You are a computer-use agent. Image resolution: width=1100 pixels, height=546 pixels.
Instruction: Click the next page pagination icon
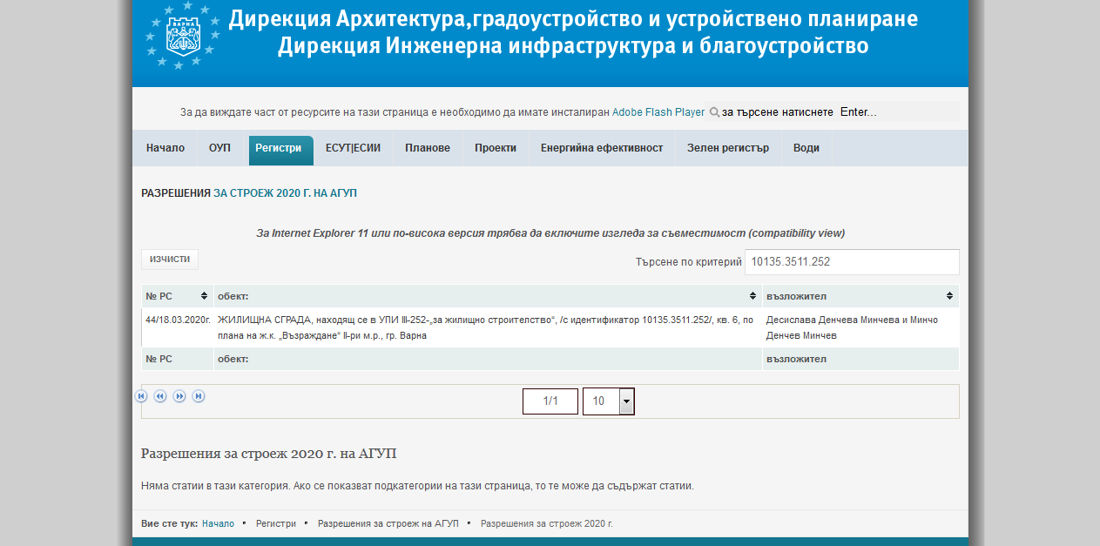click(x=179, y=396)
